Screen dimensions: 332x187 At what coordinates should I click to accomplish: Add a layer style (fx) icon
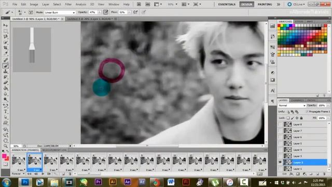point(292,174)
